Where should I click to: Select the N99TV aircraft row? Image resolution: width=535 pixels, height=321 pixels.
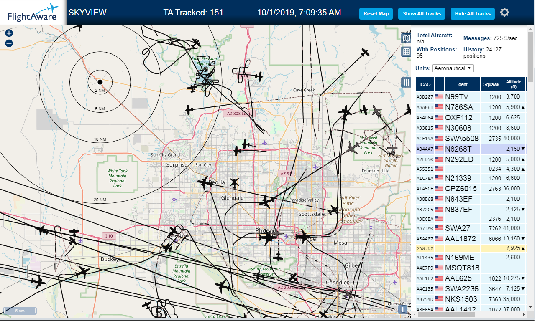(x=471, y=96)
